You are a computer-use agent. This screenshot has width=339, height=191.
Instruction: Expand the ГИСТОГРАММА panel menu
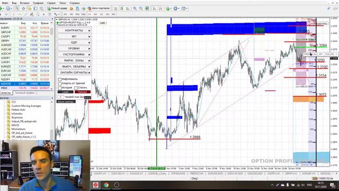pyautogui.click(x=74, y=55)
